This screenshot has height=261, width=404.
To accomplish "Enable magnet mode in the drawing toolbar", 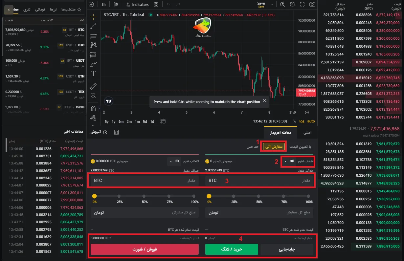I will [93, 109].
